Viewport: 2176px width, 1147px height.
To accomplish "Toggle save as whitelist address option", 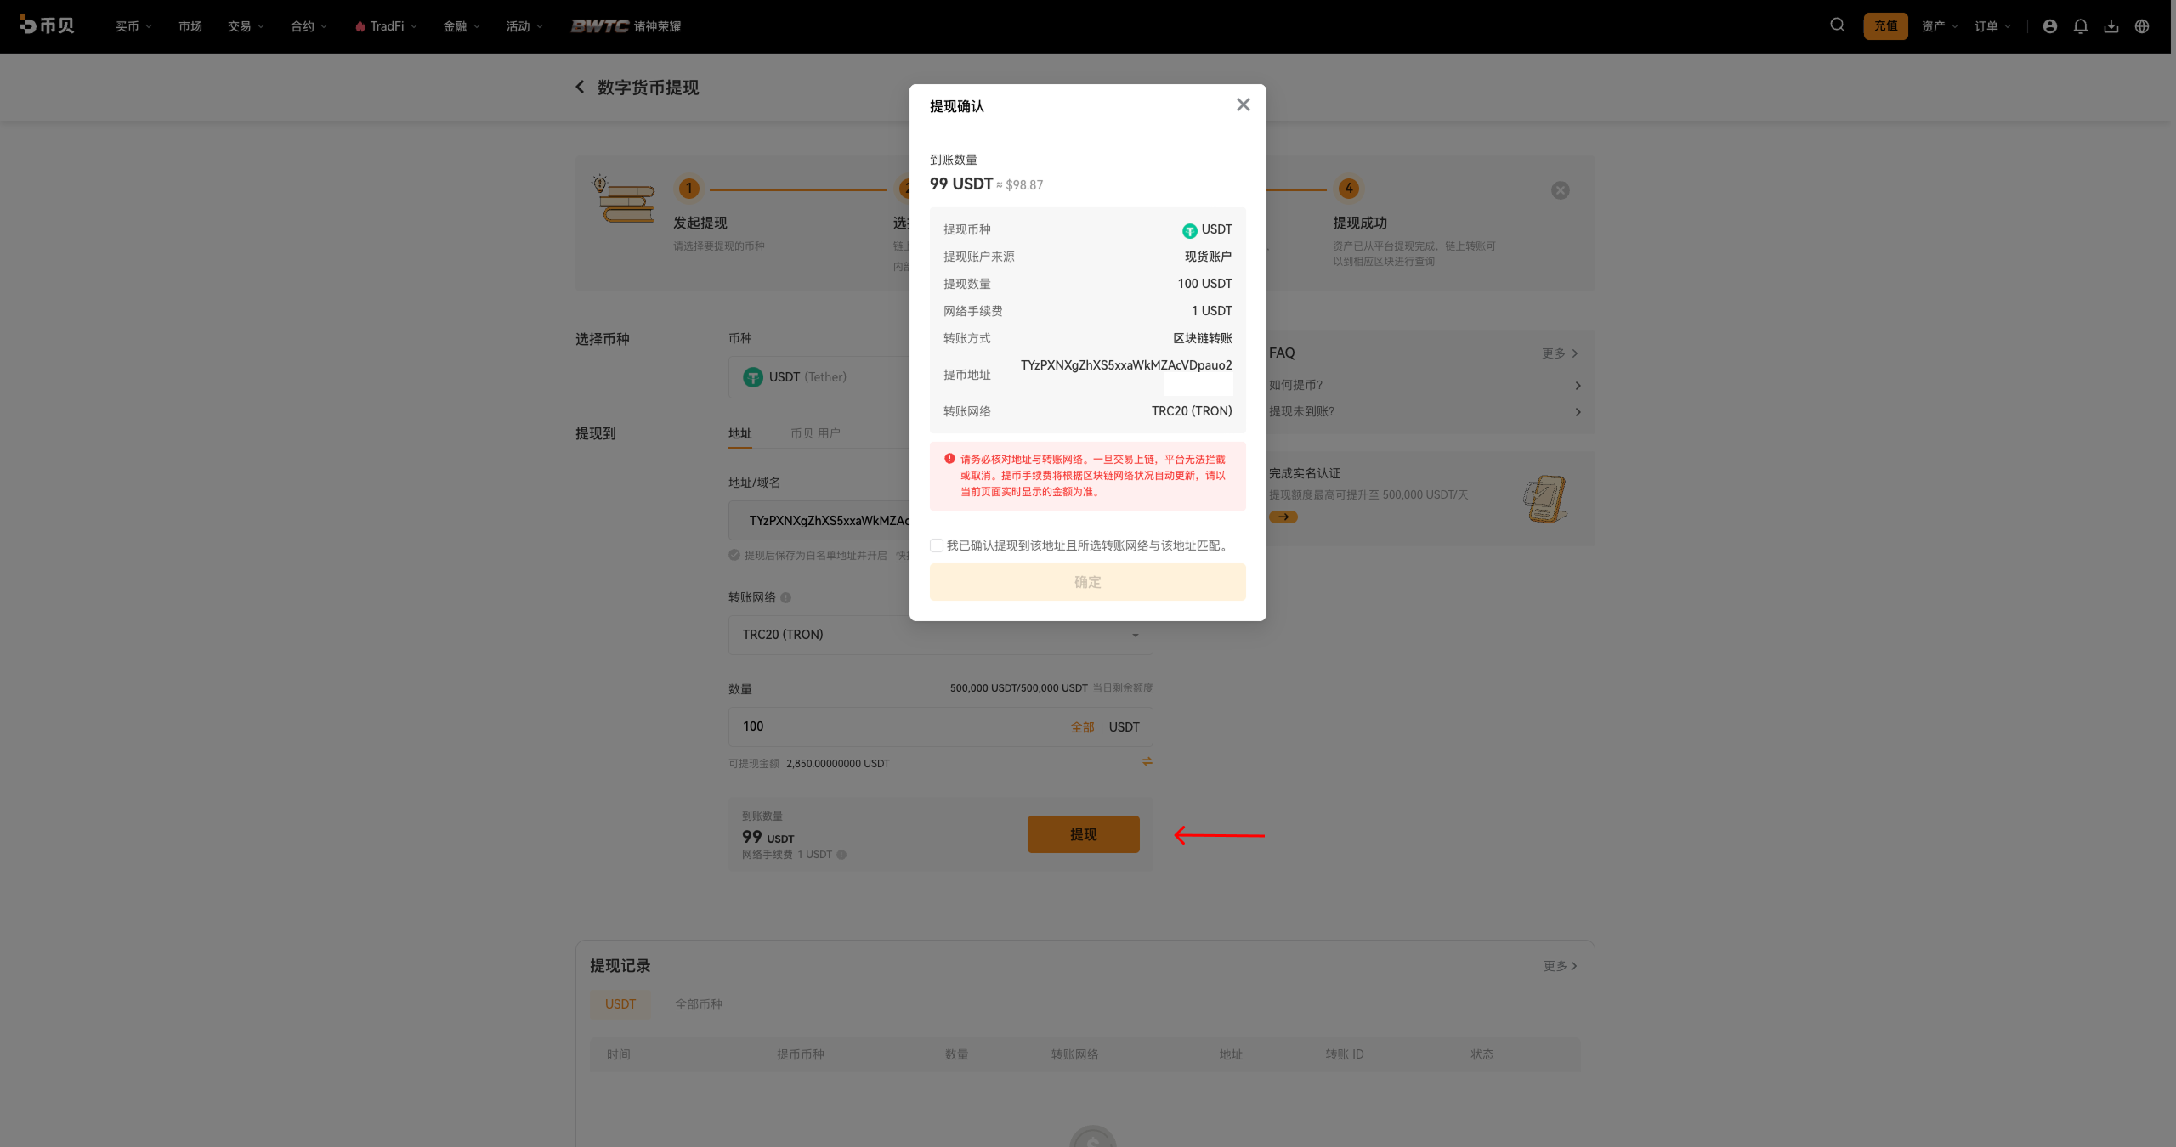I will (734, 555).
